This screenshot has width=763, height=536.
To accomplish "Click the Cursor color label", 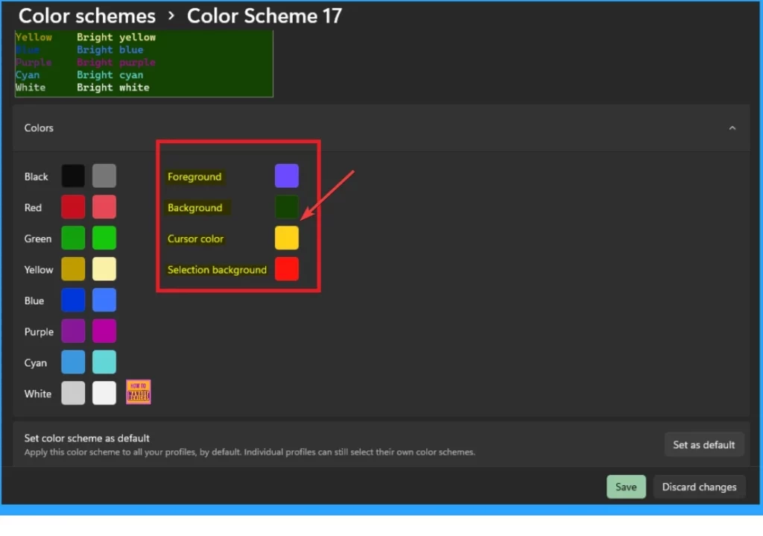I will point(195,239).
